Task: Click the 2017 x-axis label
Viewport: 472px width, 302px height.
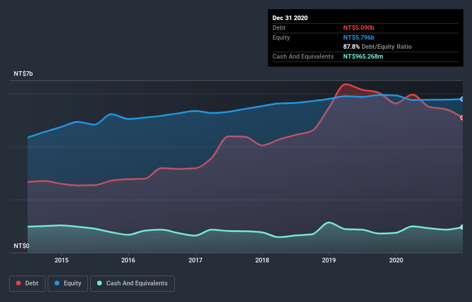Action: 195,260
